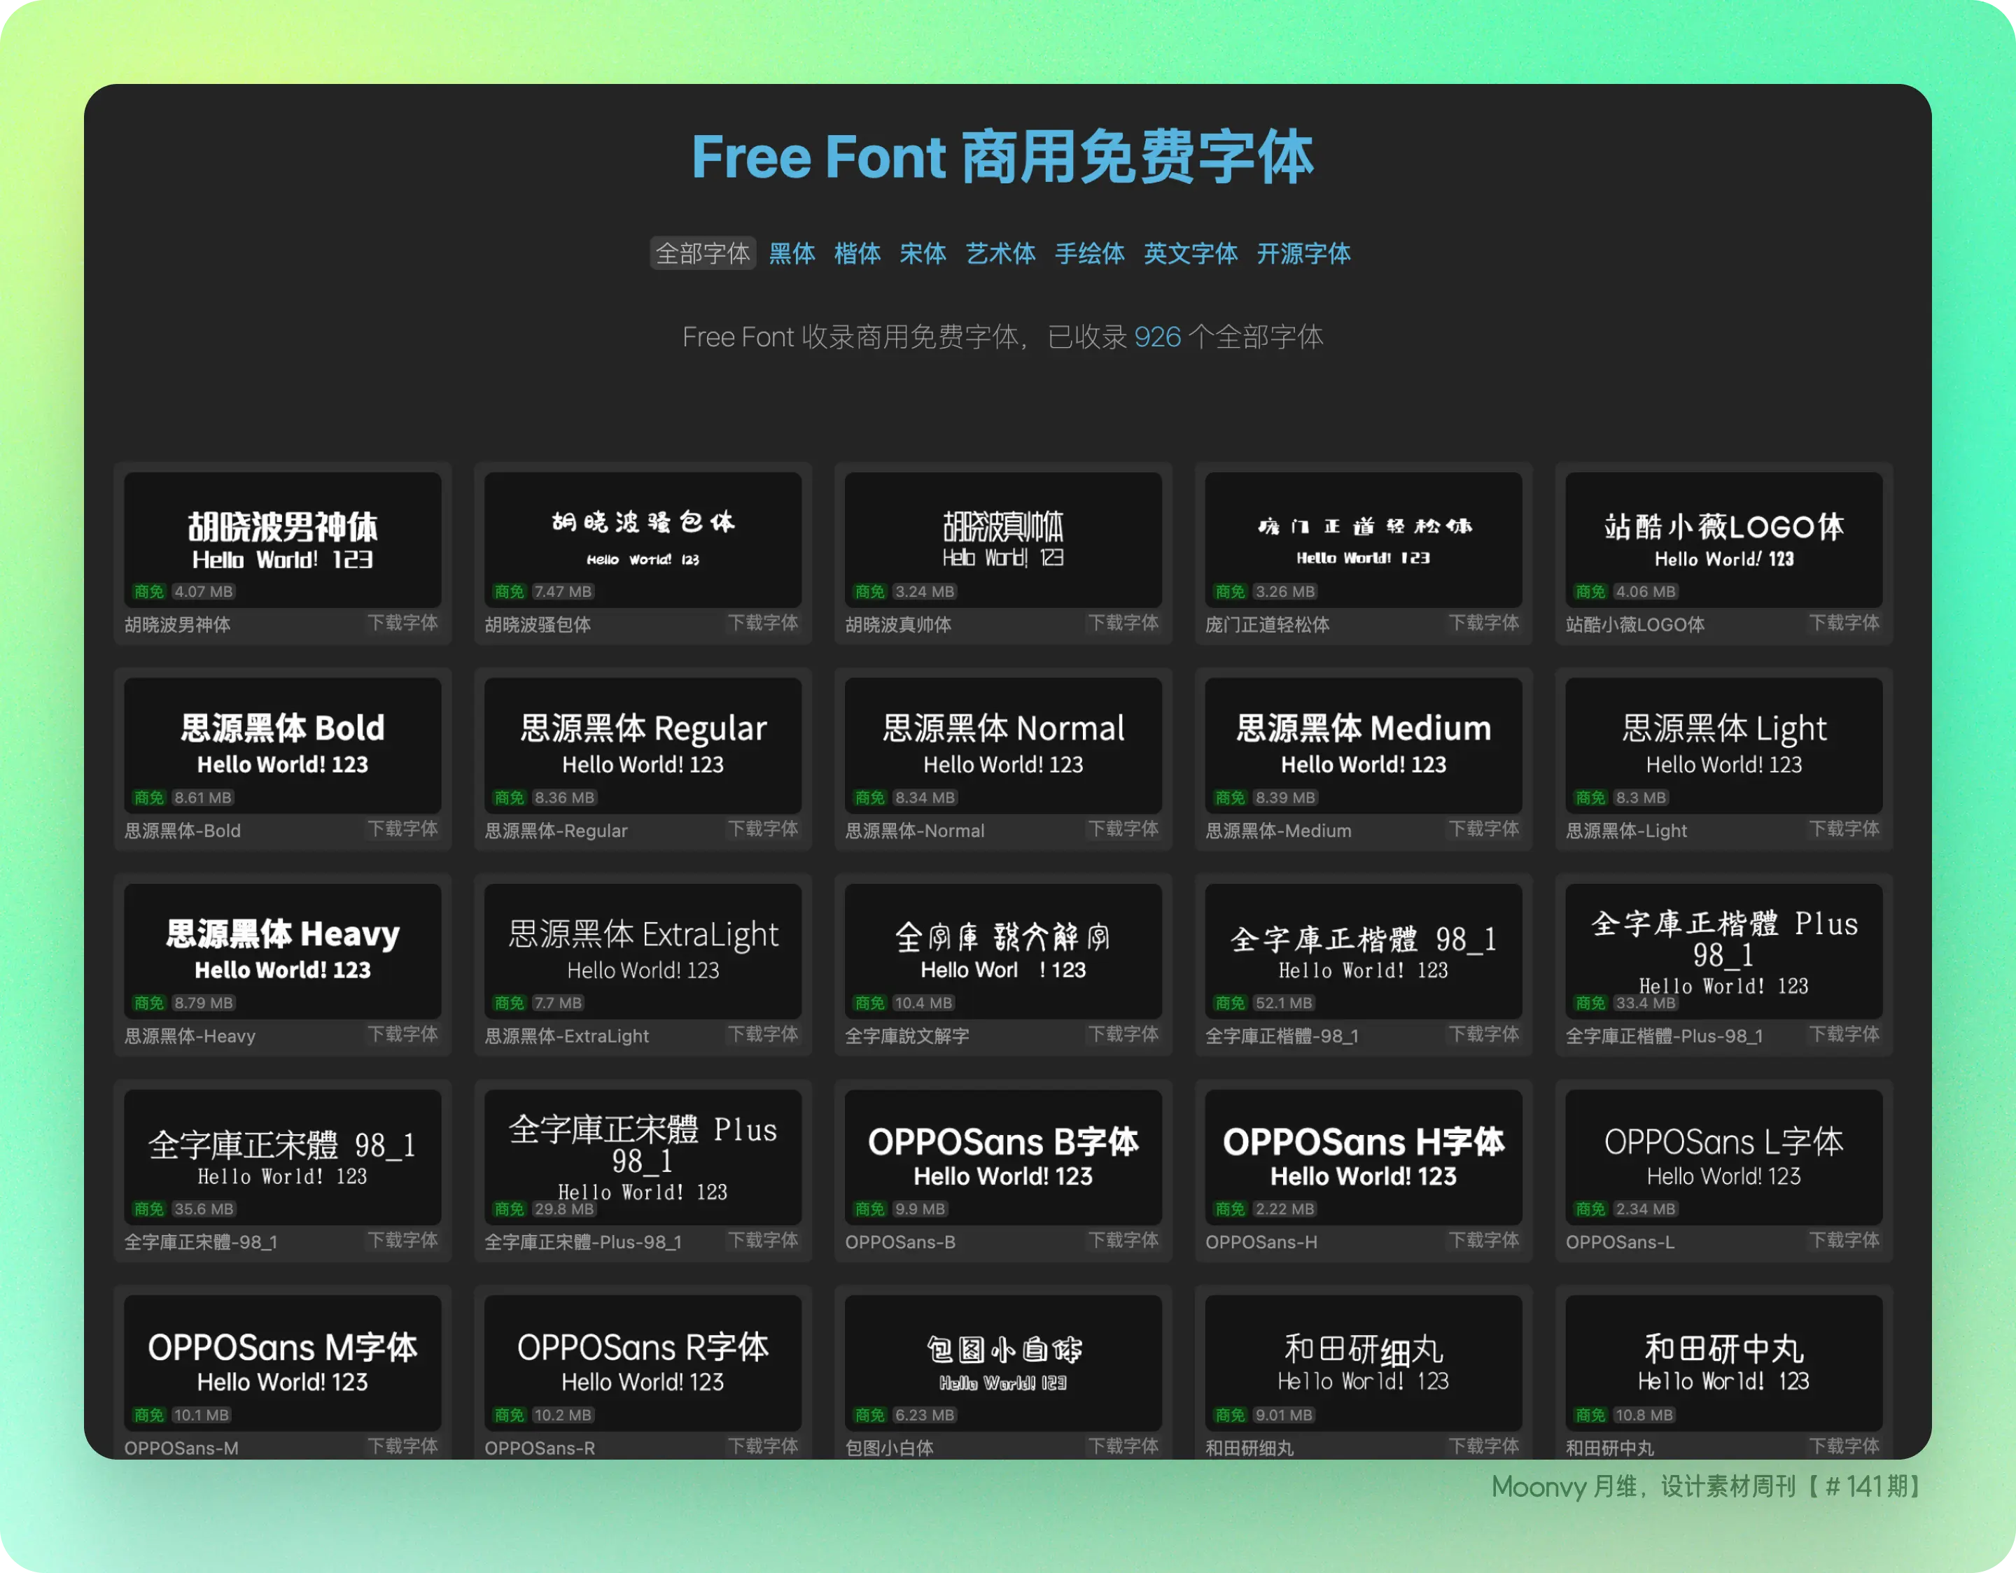Click the 52.1 MB size badge
2016x1573 pixels.
[x=1284, y=1003]
